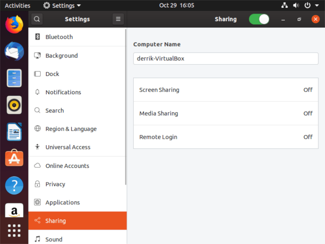Launch Thunderbird mail from the dock
This screenshot has width=325, height=244.
14,51
